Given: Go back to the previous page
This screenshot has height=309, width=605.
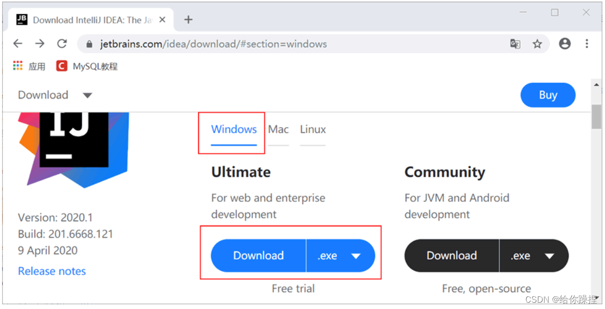Looking at the screenshot, I should click(18, 44).
